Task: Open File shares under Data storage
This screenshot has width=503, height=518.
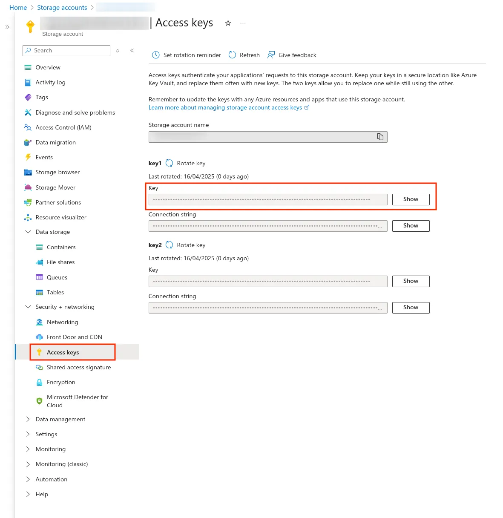Action: [x=61, y=262]
